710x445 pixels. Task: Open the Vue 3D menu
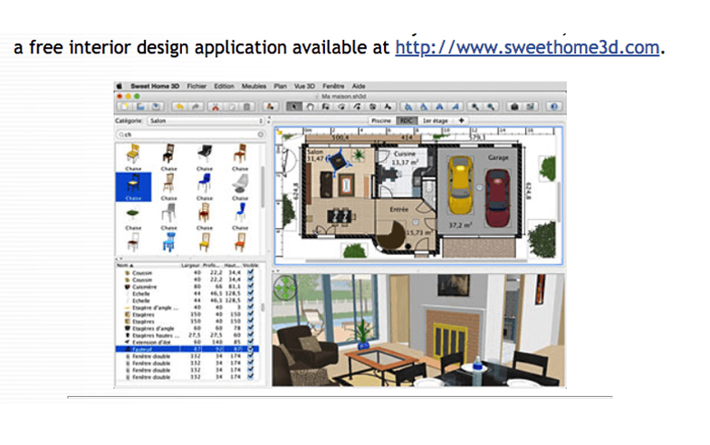click(304, 86)
